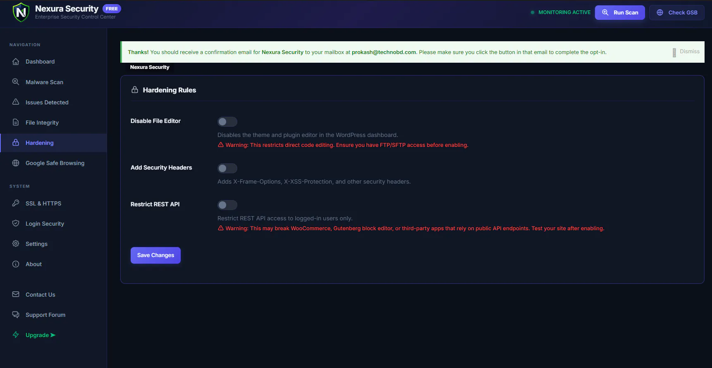
Task: Open the Contact Us link
Action: tap(53, 295)
